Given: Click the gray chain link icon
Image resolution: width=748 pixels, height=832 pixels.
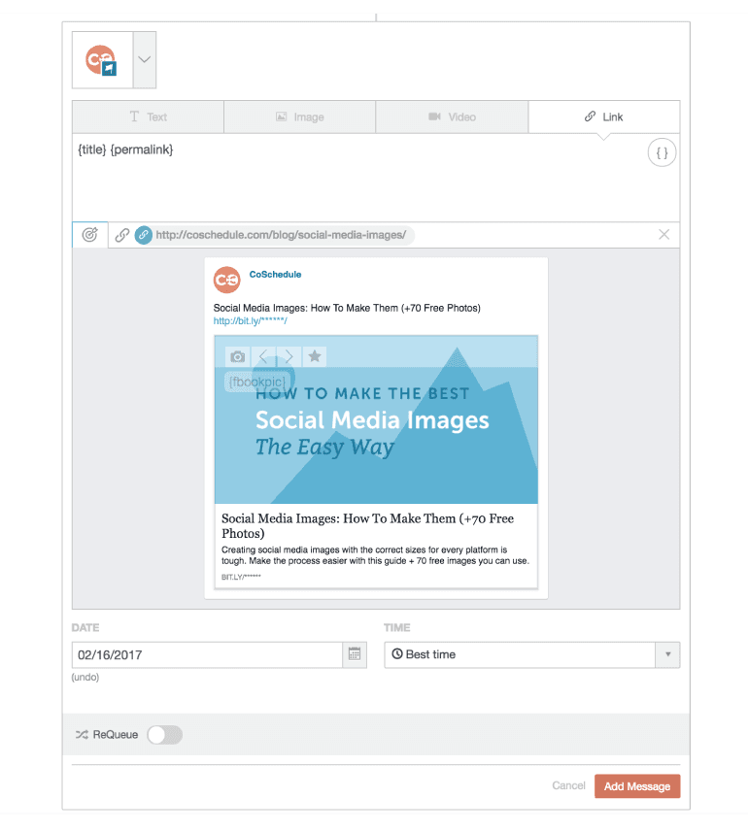Looking at the screenshot, I should [122, 235].
